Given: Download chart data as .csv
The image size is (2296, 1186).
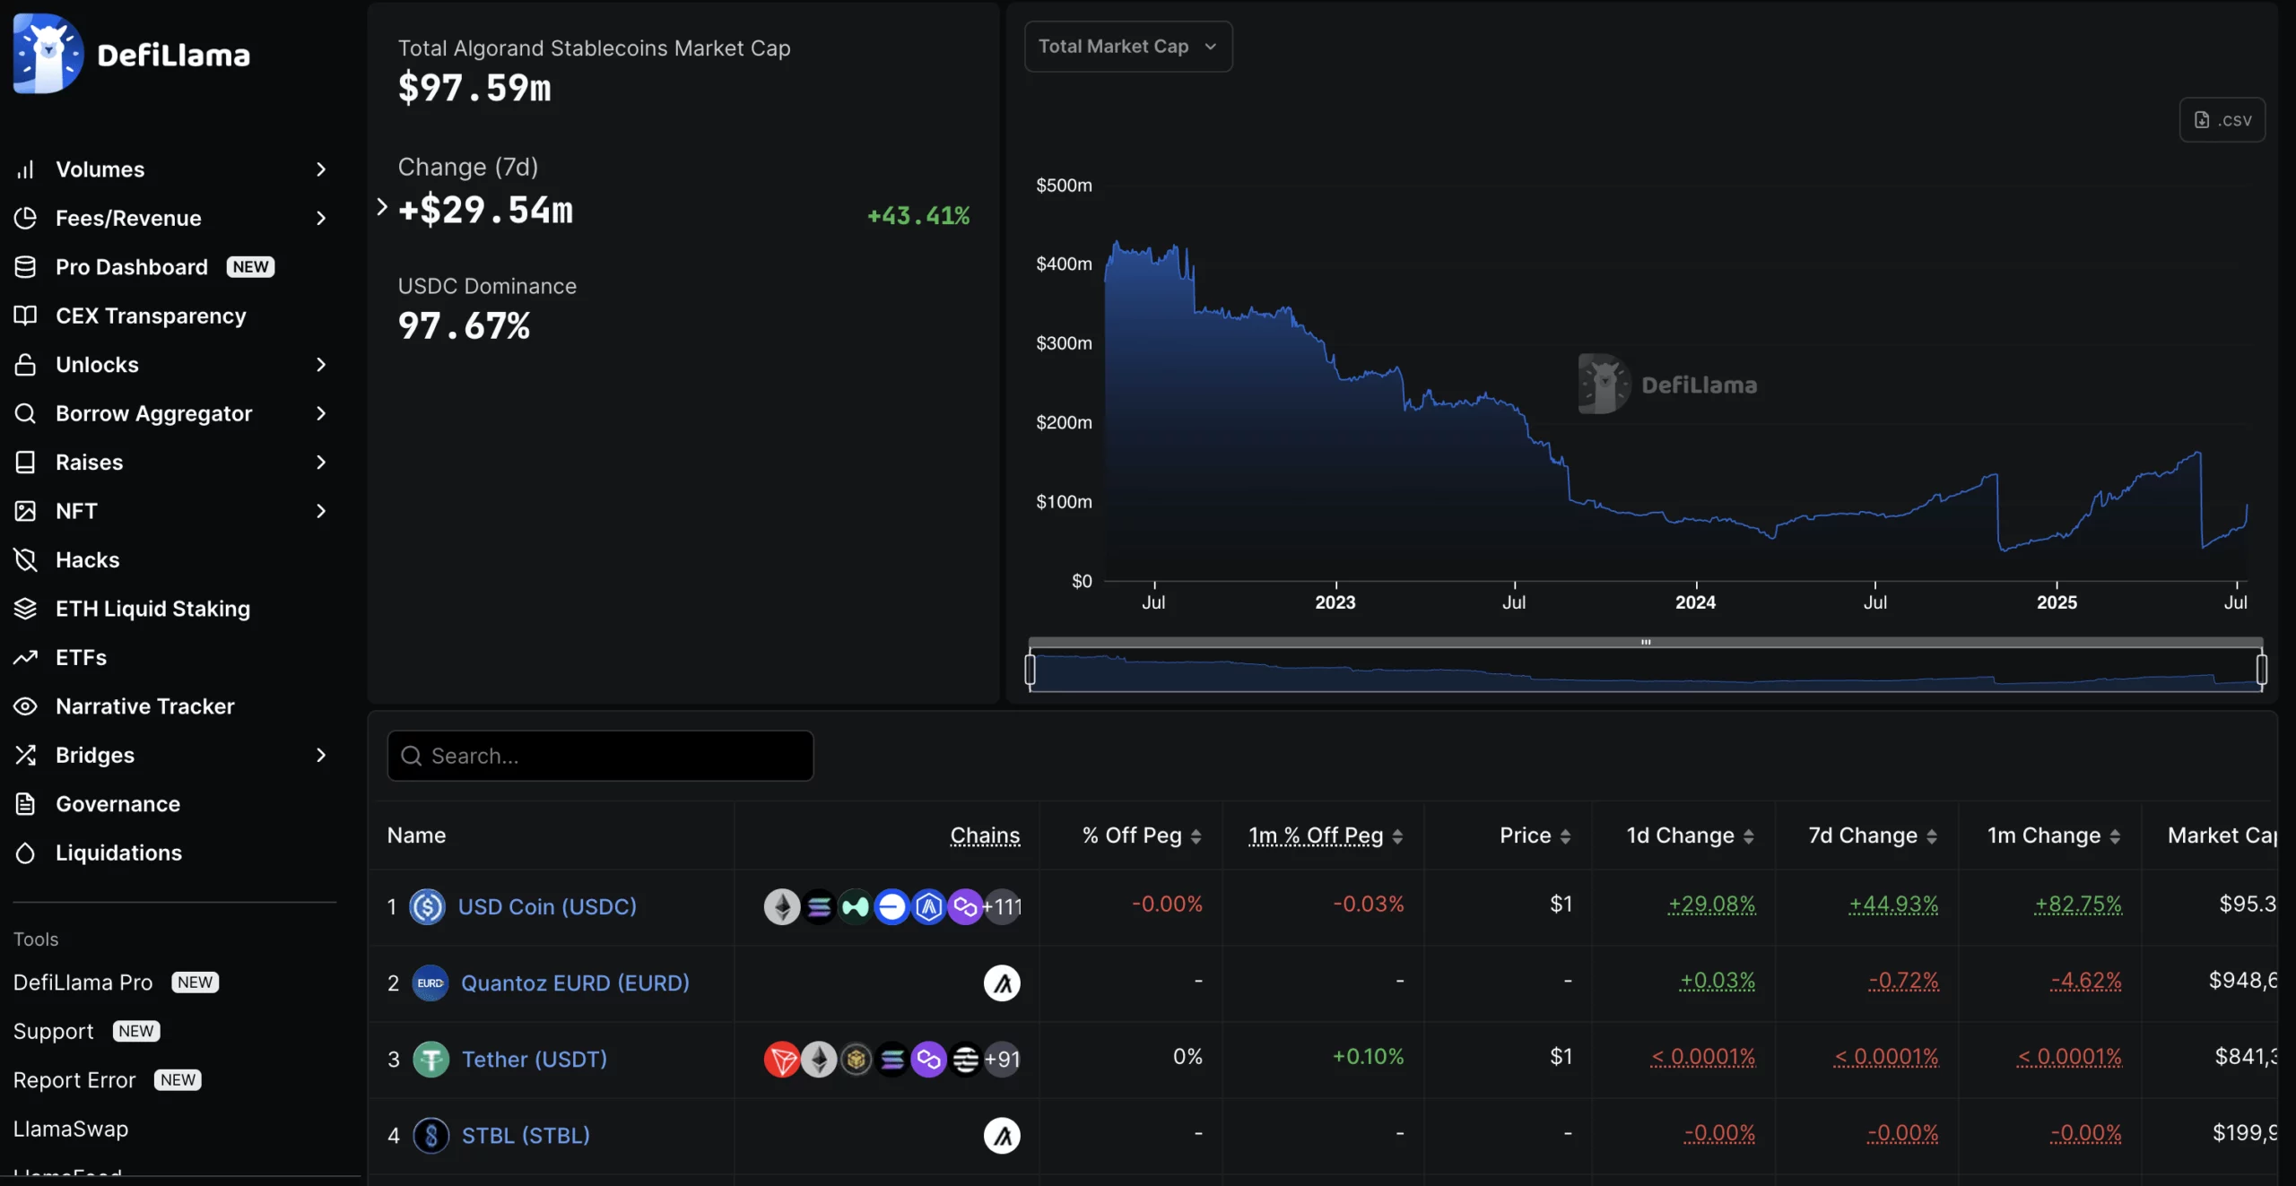Looking at the screenshot, I should 2222,119.
